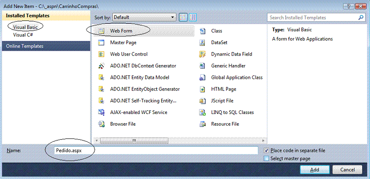
Task: Click the horizontal scrollbar thumb in template list
Action: [x=134, y=141]
